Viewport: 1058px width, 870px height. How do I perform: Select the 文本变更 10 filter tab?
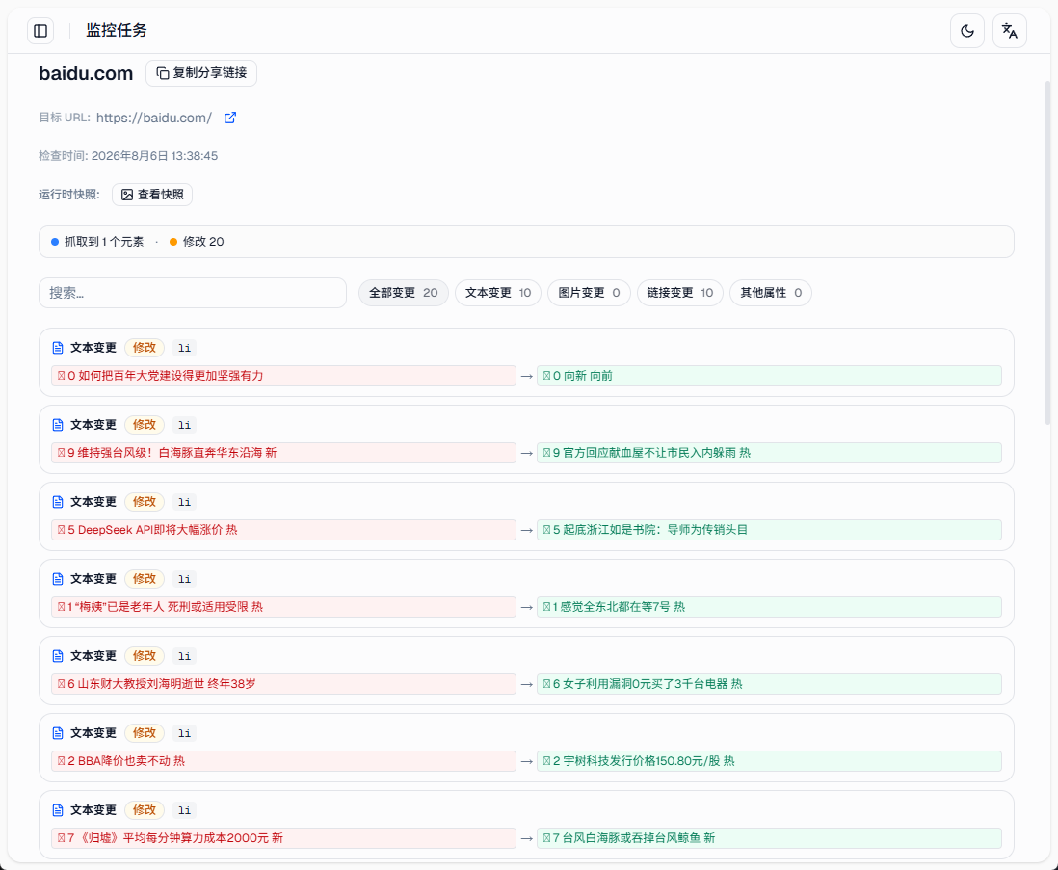click(498, 293)
